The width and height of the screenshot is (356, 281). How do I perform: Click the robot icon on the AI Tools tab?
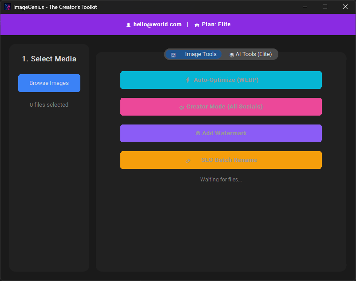point(232,55)
